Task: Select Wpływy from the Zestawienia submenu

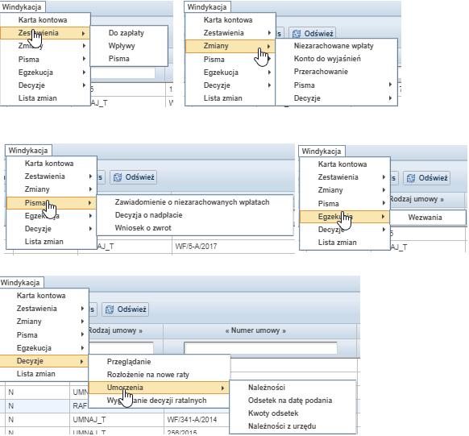Action: pos(122,46)
